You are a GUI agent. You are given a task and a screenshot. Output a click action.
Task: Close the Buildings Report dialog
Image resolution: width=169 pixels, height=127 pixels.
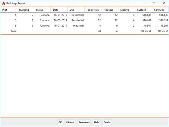coord(164,3)
